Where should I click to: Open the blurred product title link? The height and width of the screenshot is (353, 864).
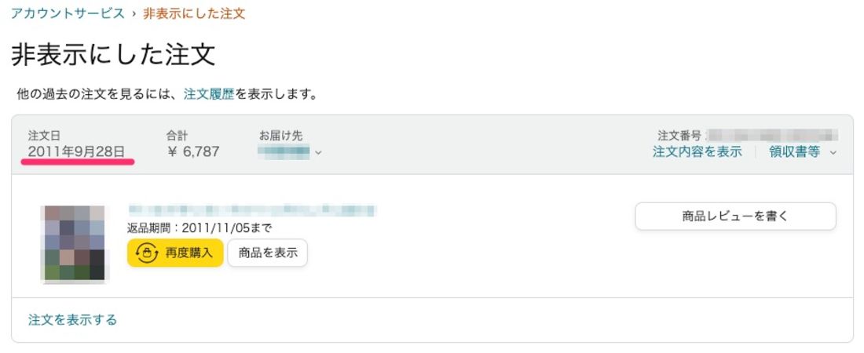[252, 209]
